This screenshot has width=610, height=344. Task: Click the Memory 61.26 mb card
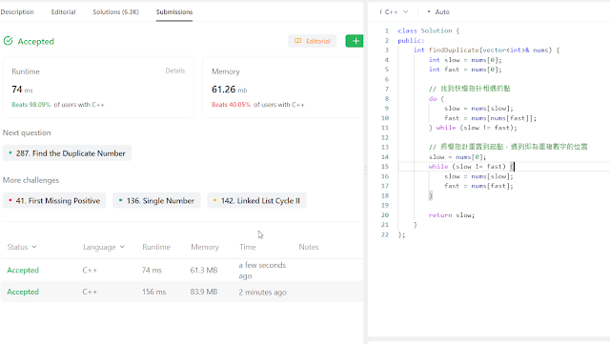pos(283,87)
